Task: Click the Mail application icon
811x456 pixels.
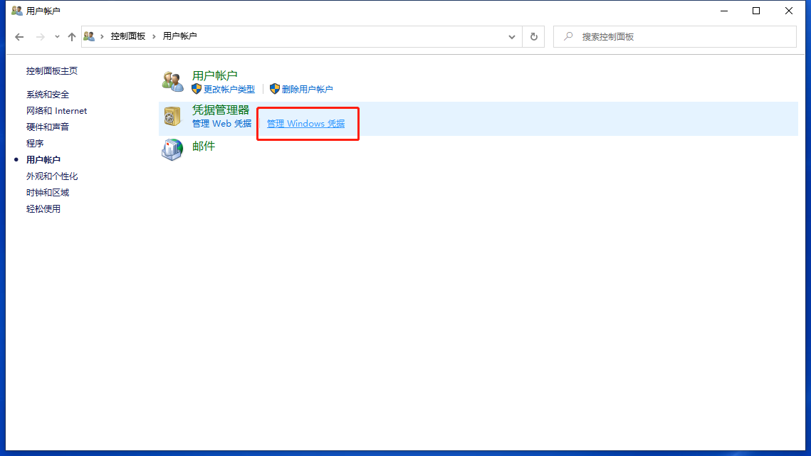Action: tap(172, 150)
